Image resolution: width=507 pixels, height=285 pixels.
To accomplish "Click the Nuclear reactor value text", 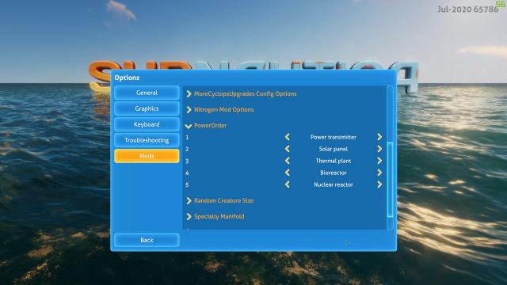I will (334, 184).
